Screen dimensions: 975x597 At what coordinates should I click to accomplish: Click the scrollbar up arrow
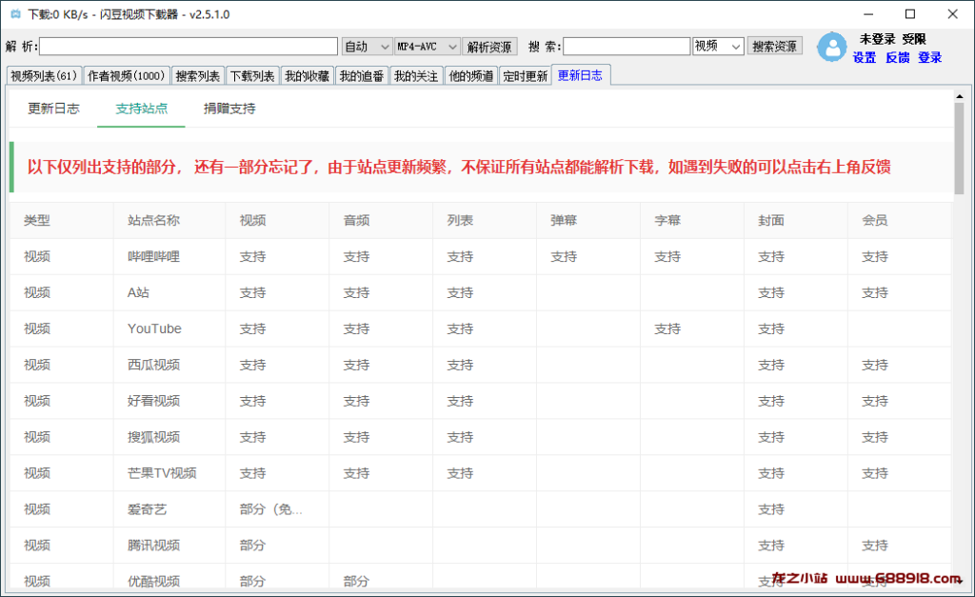point(960,96)
